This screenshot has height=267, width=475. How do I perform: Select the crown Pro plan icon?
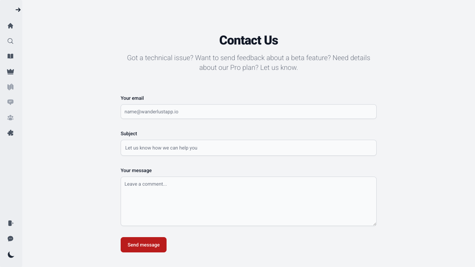pos(10,72)
